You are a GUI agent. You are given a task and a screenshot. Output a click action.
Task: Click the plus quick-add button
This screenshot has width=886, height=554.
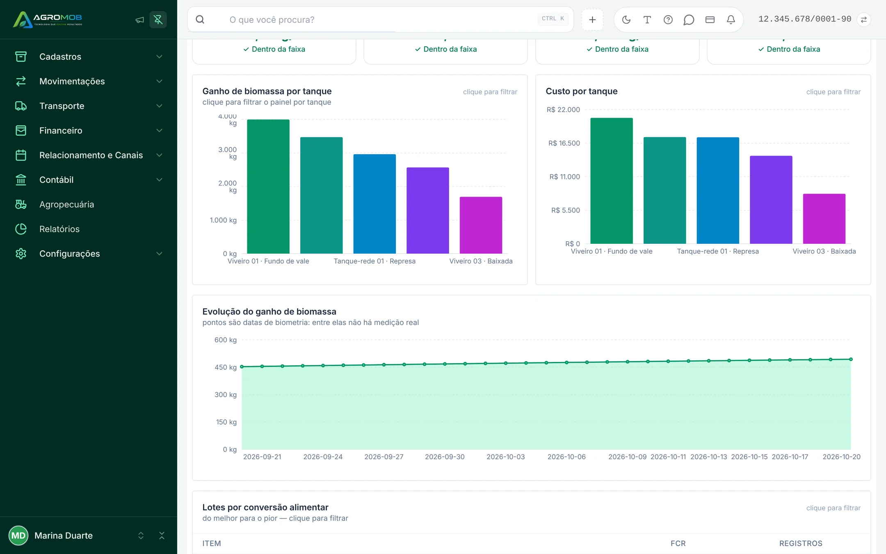pyautogui.click(x=592, y=20)
